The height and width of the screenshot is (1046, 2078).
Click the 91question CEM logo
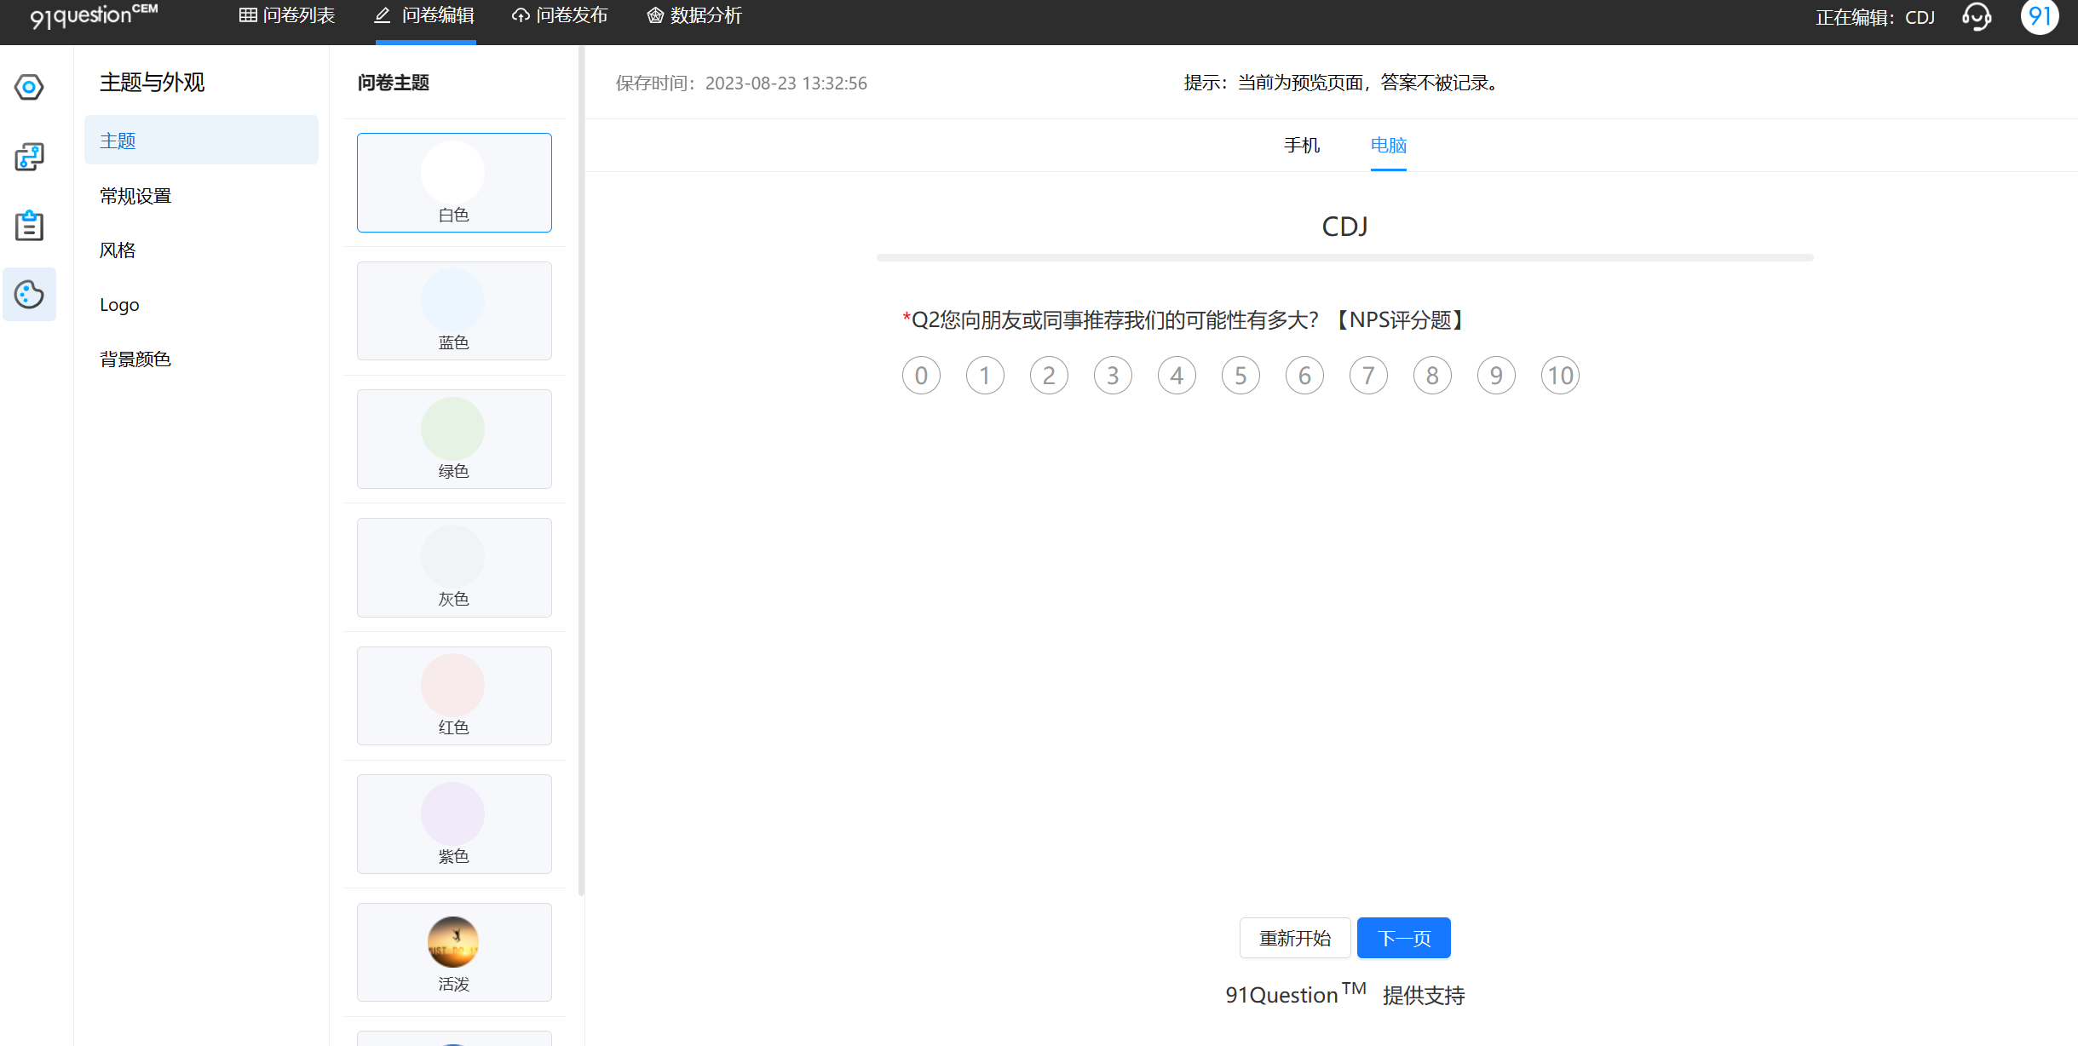(x=94, y=15)
